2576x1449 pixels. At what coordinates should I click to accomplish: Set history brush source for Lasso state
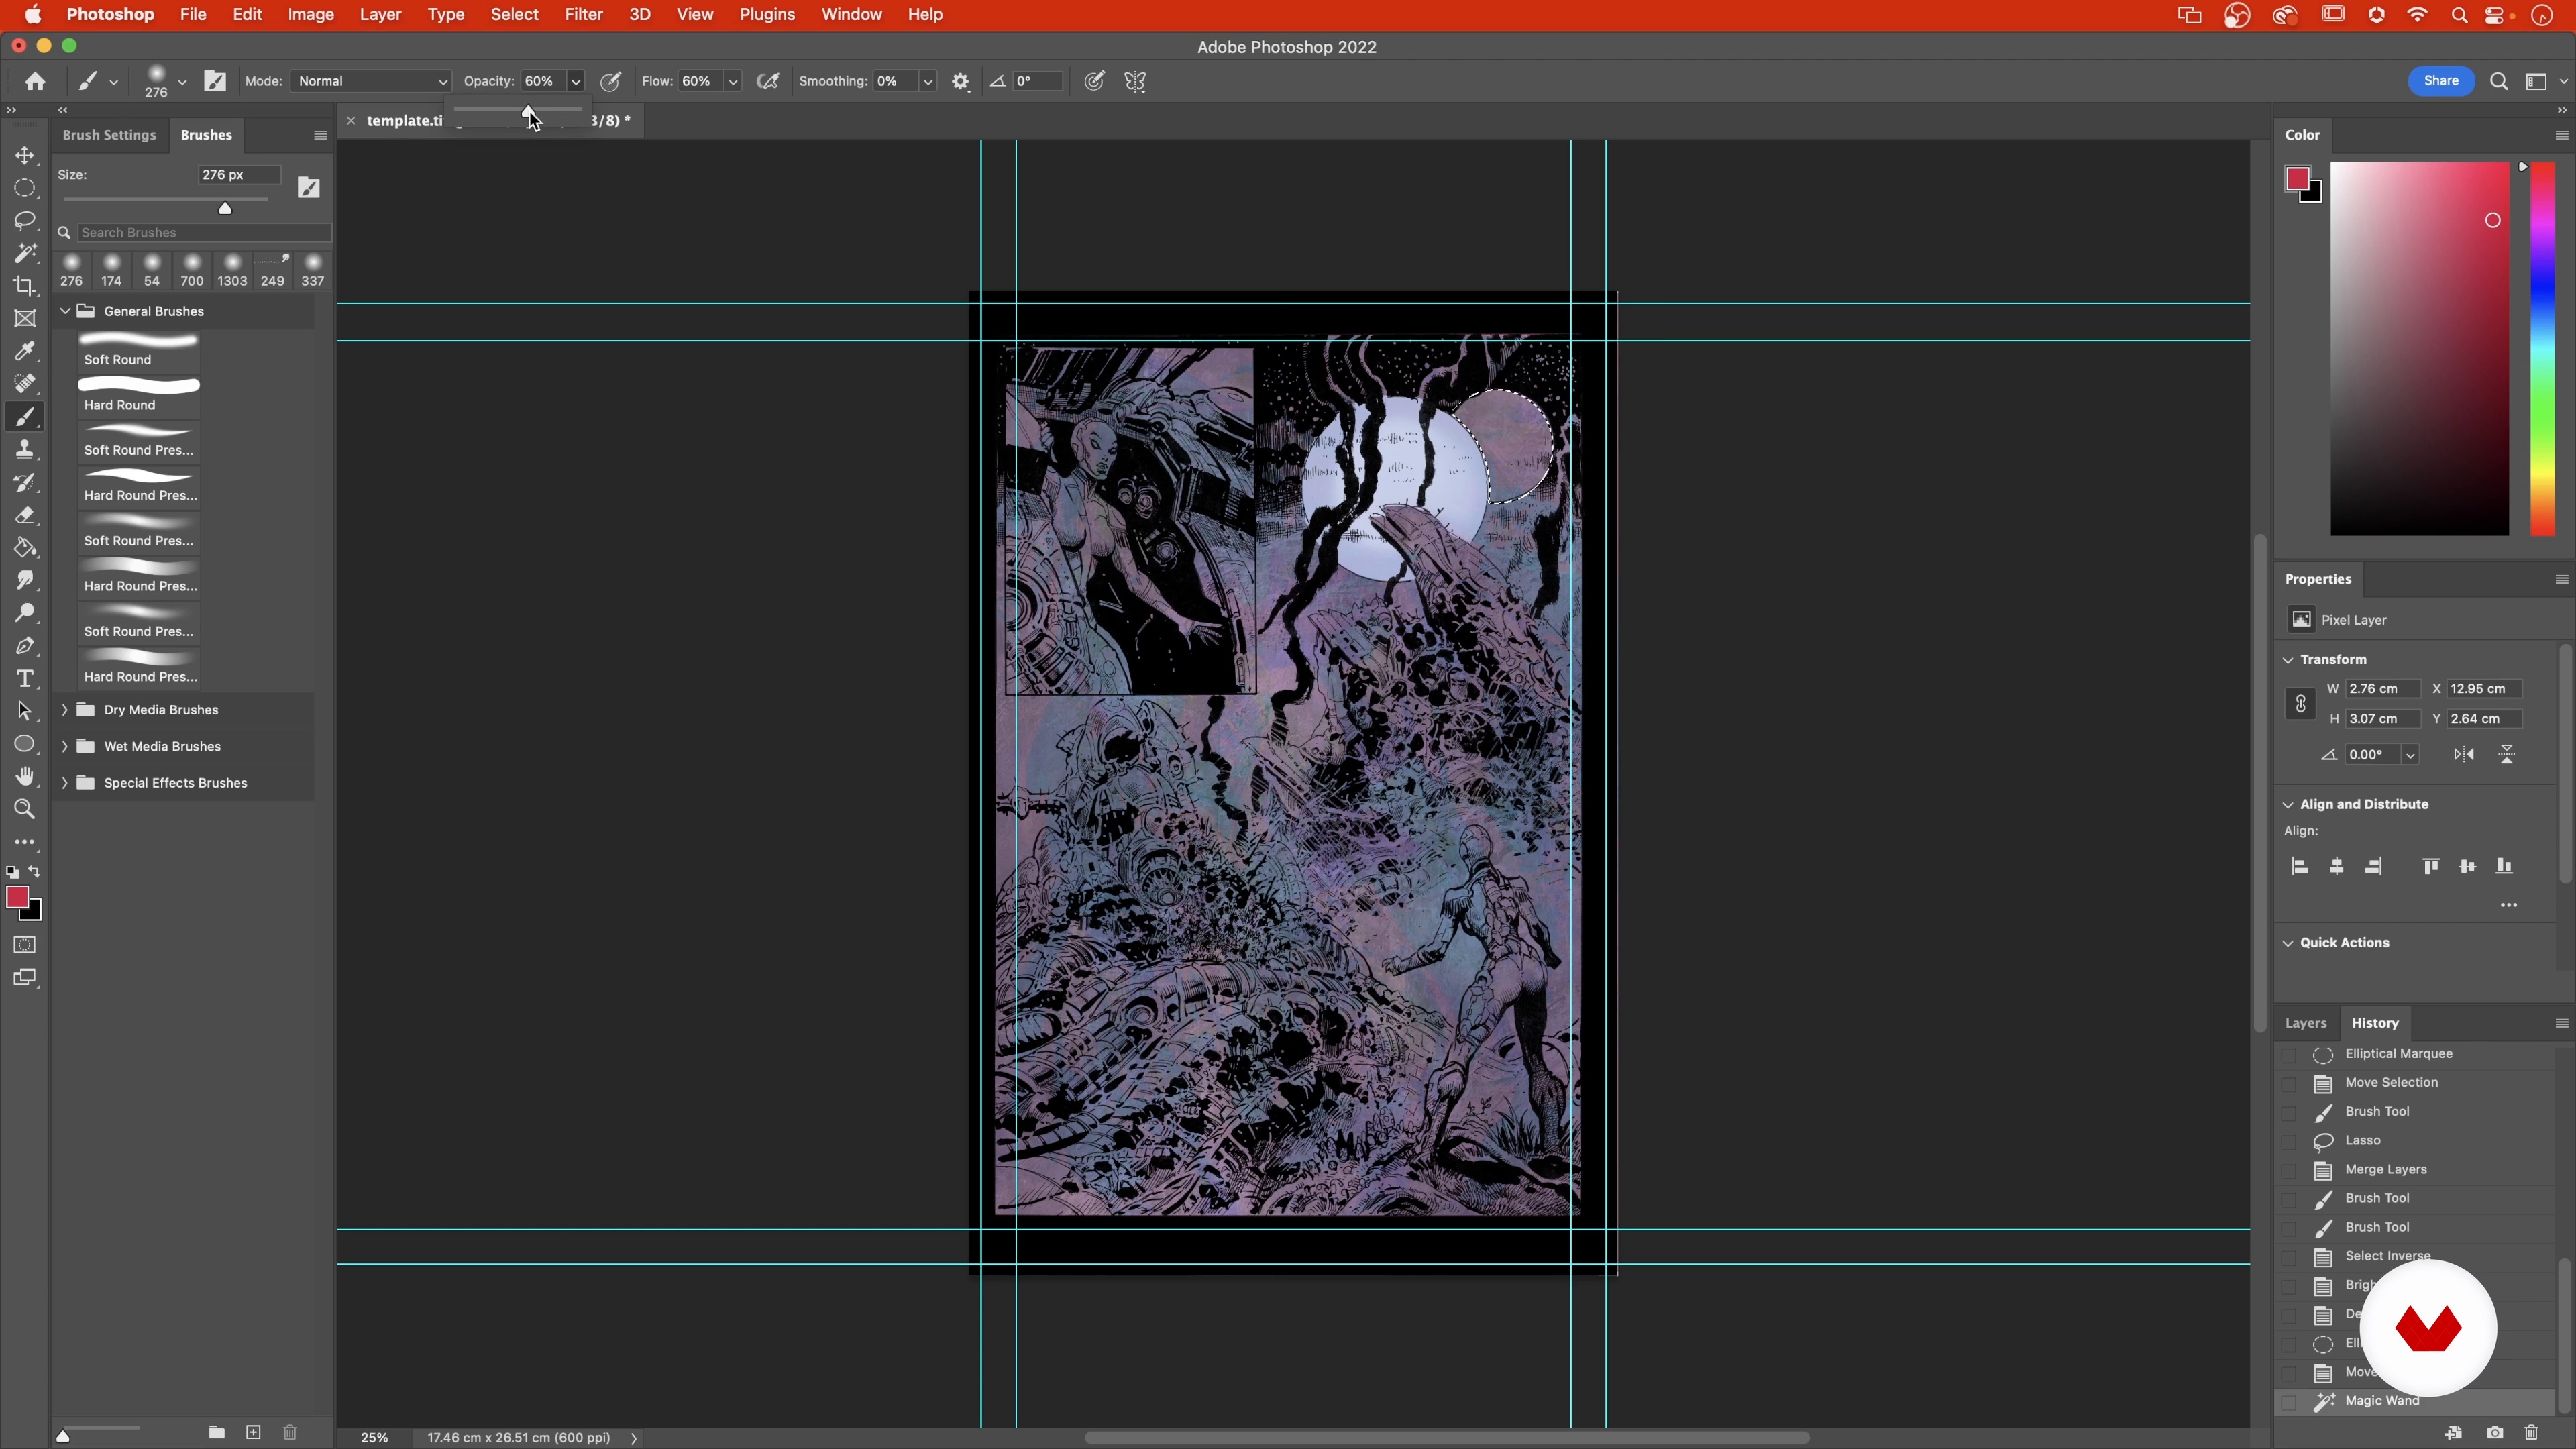pyautogui.click(x=2289, y=1141)
